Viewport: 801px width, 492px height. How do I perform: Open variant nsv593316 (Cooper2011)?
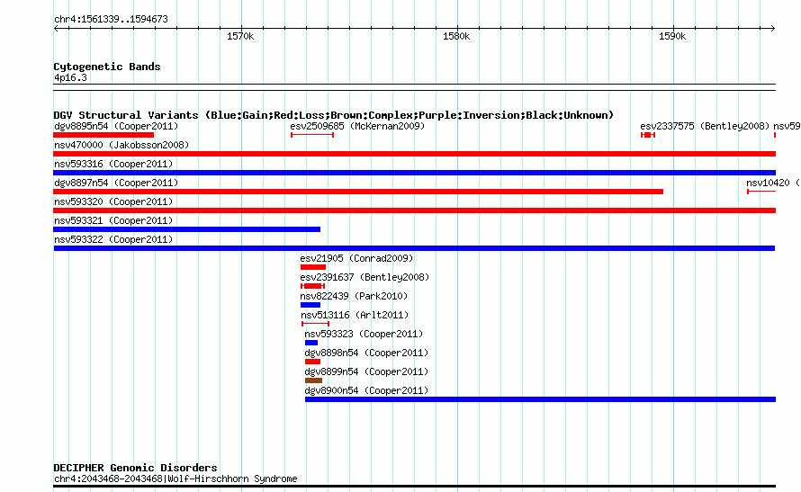[113, 164]
